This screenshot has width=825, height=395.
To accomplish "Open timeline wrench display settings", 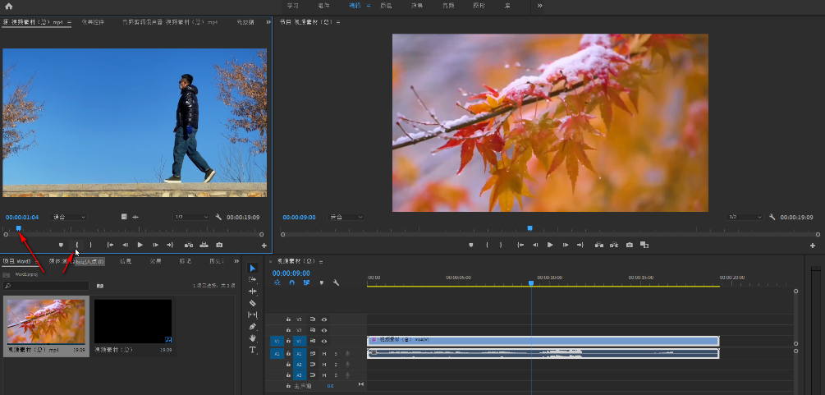I will click(x=336, y=282).
